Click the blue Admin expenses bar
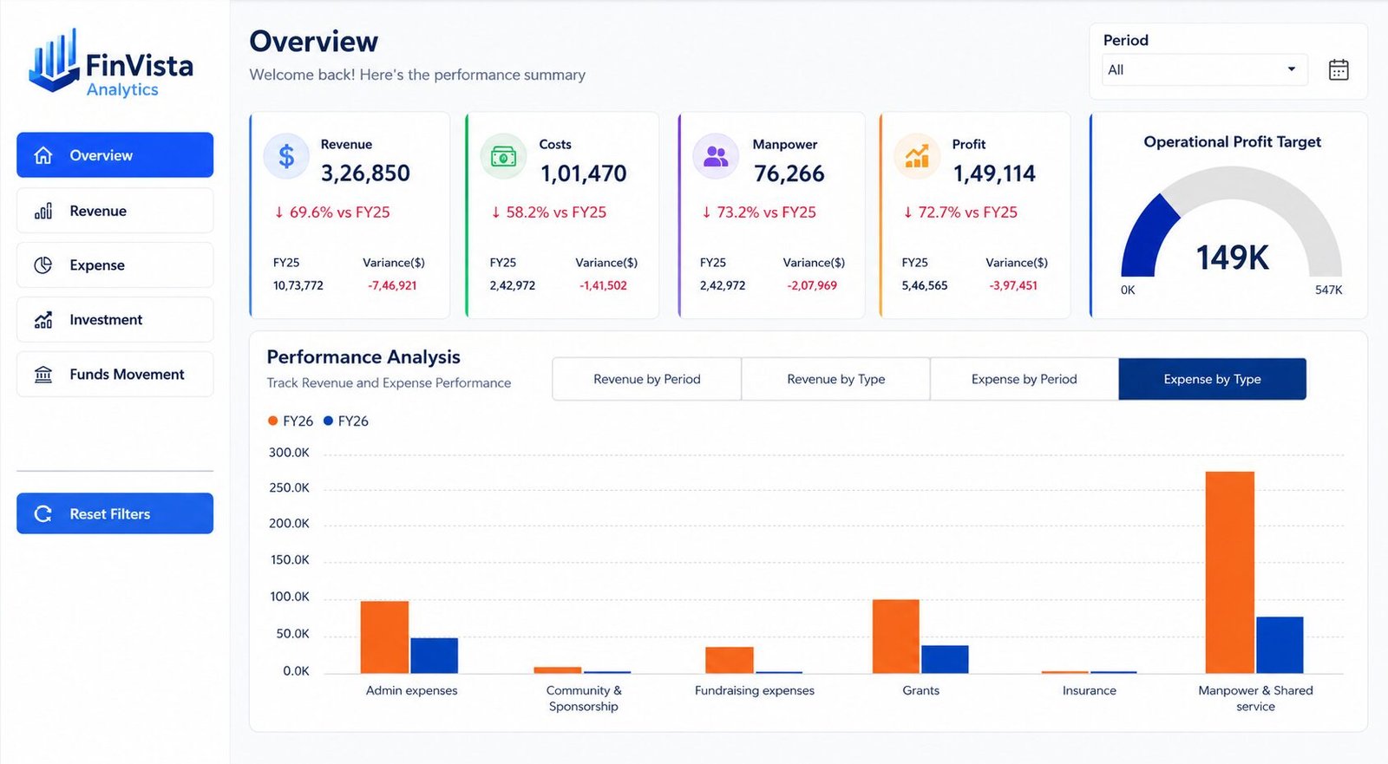 click(434, 656)
